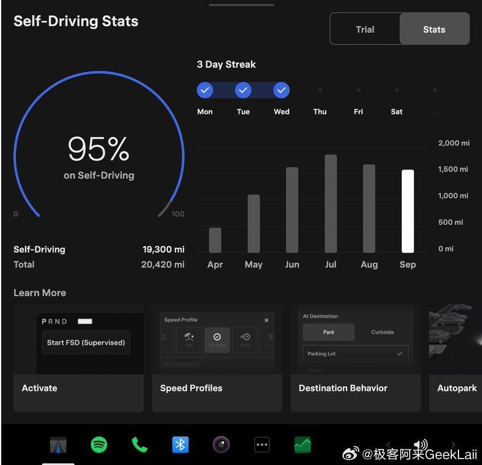This screenshot has width=482, height=465.
Task: Click Thursday's empty streak dot
Action: [x=320, y=90]
